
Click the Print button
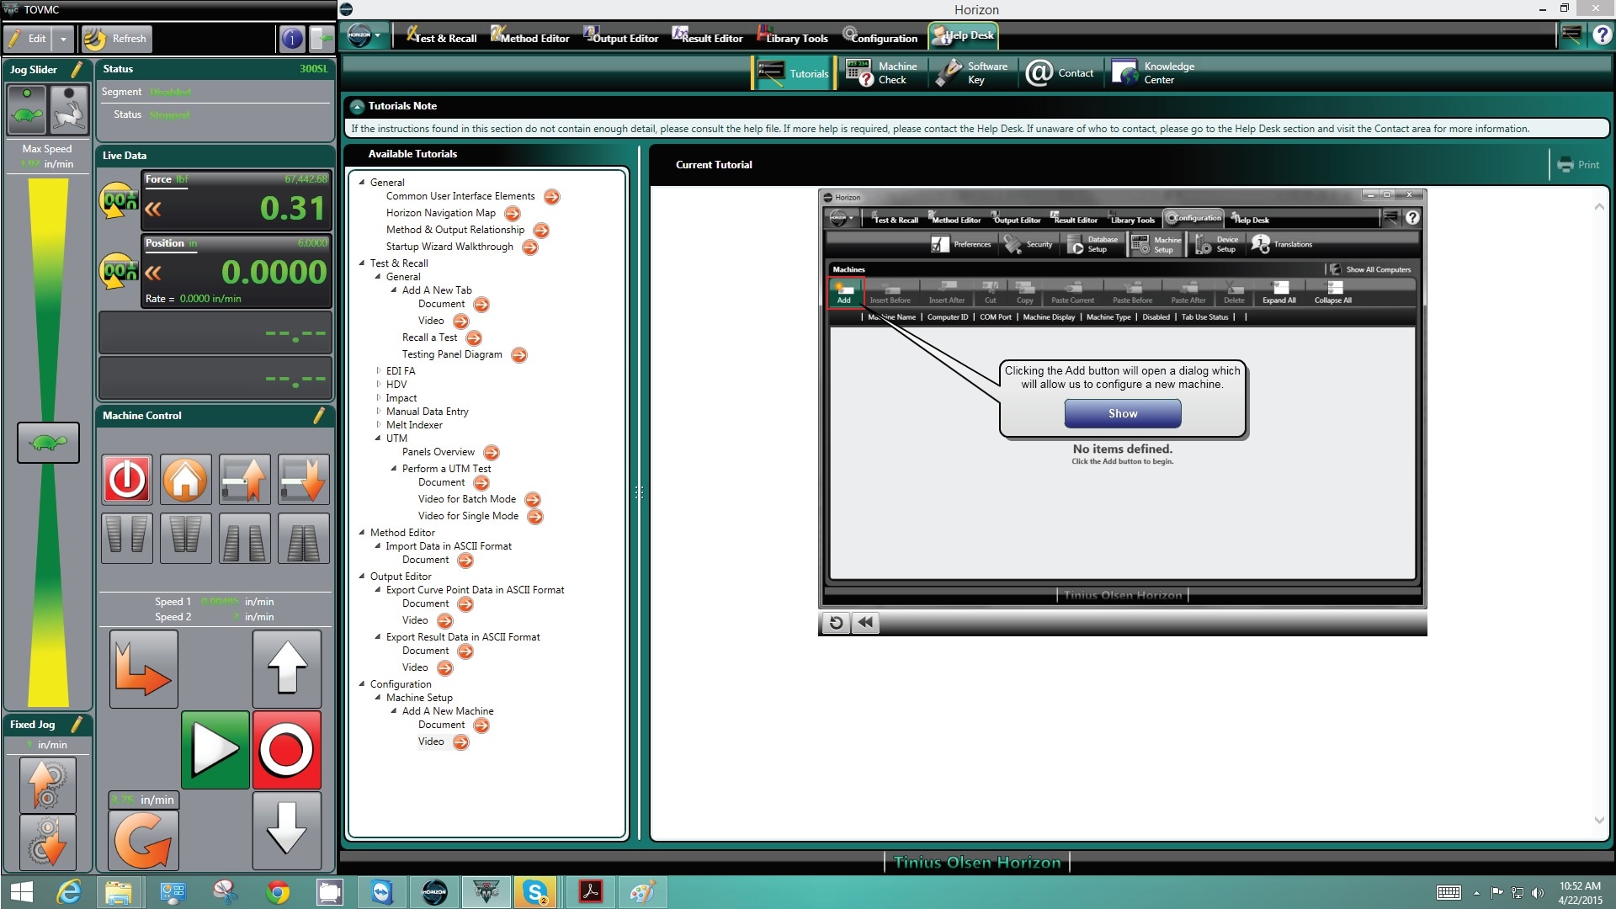[1578, 165]
